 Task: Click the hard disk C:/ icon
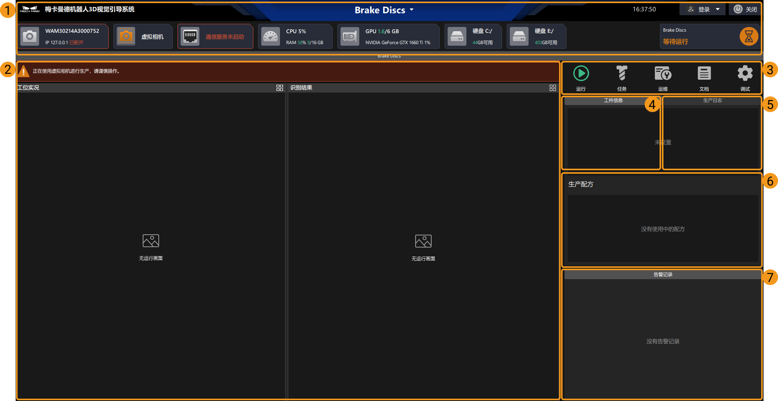click(457, 36)
